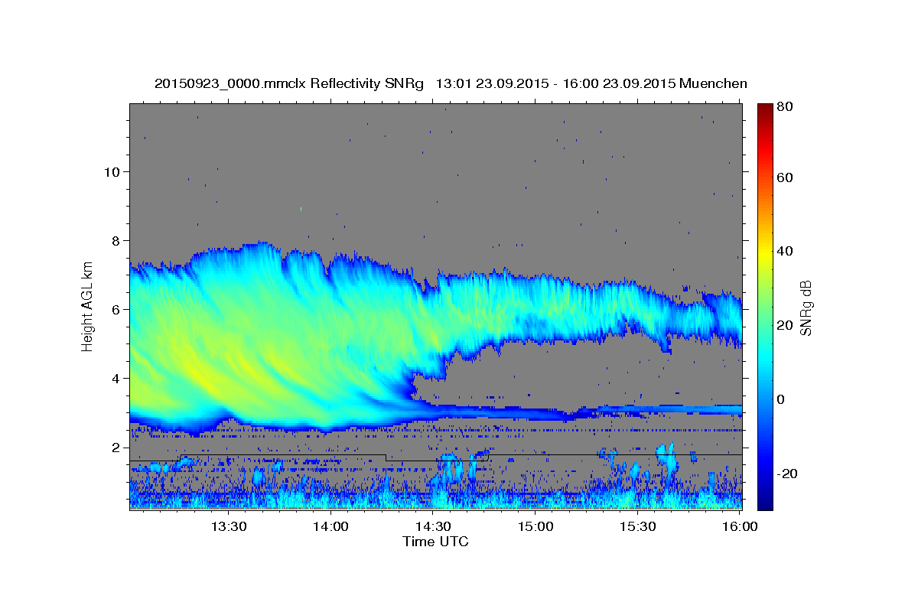Image resolution: width=918 pixels, height=612 pixels.
Task: Click the '14:30' time axis label
Action: coord(432,527)
